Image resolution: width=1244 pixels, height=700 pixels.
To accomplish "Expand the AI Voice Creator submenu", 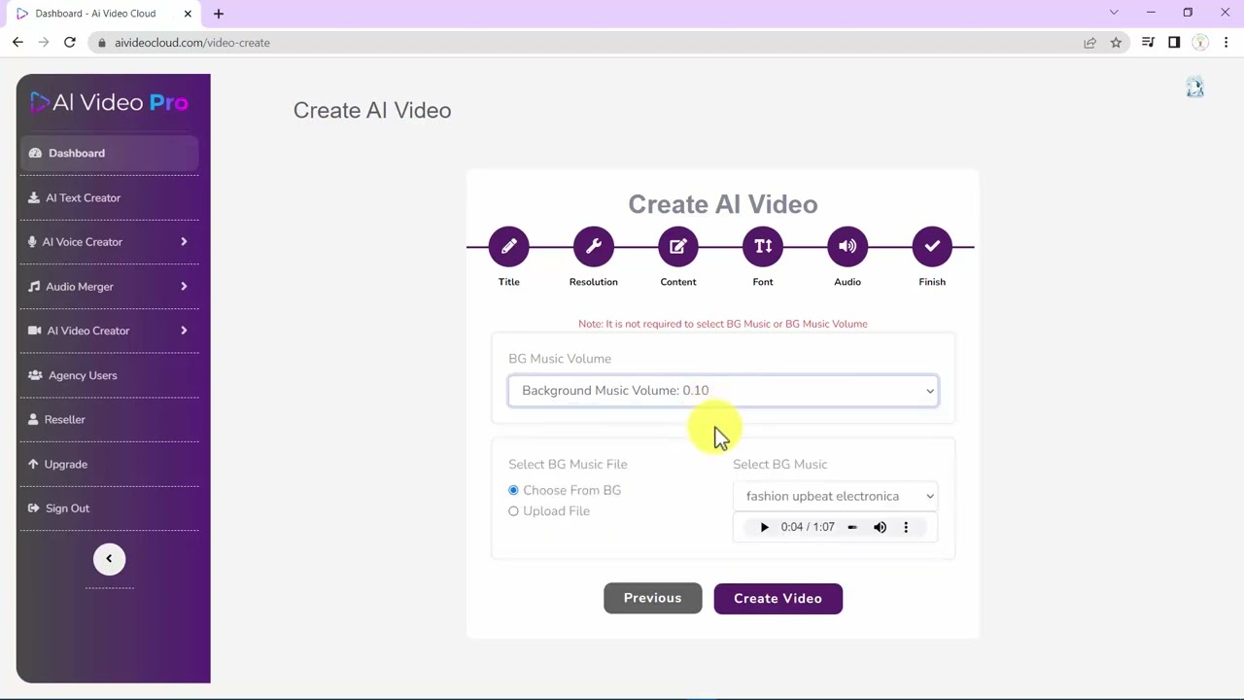I will [x=184, y=242].
